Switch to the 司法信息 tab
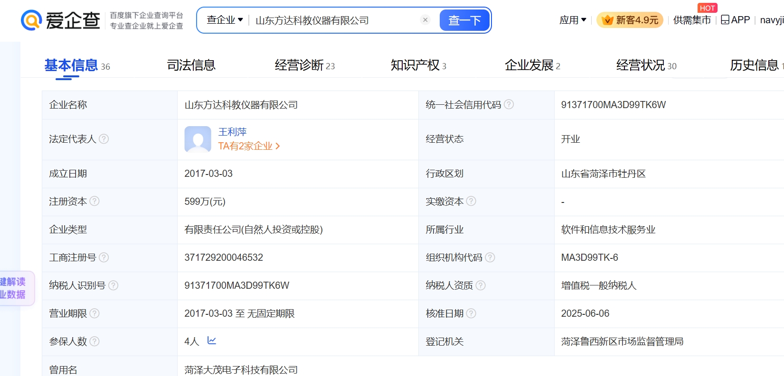The image size is (784, 376). click(x=191, y=65)
